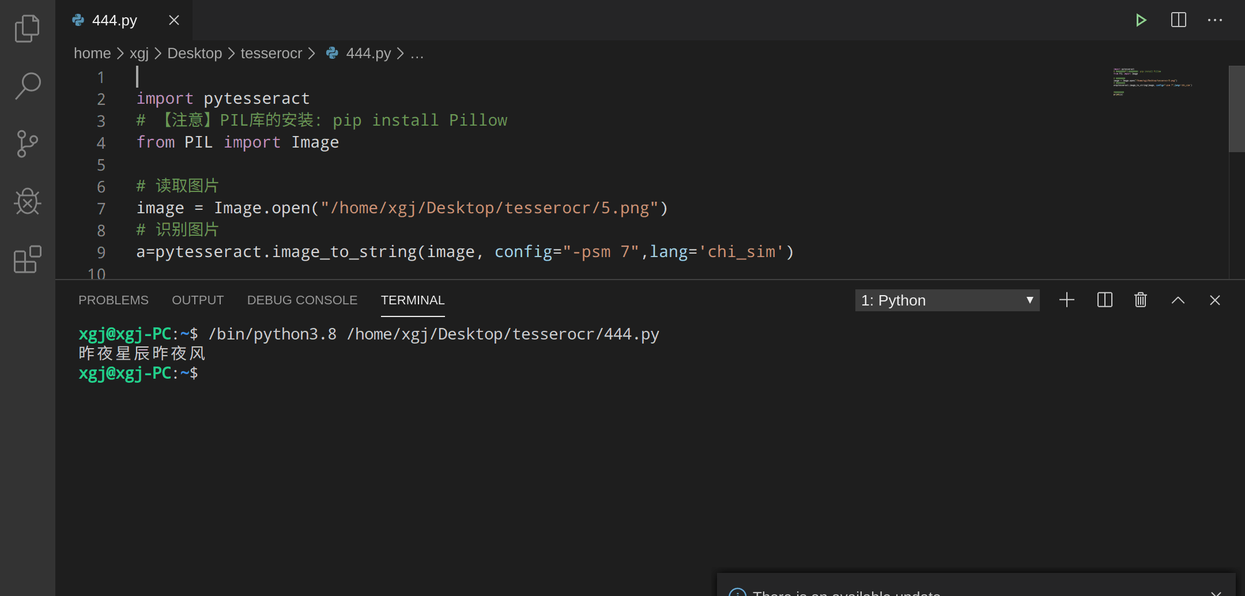
Task: Open the Search view in activity bar
Action: 27,86
